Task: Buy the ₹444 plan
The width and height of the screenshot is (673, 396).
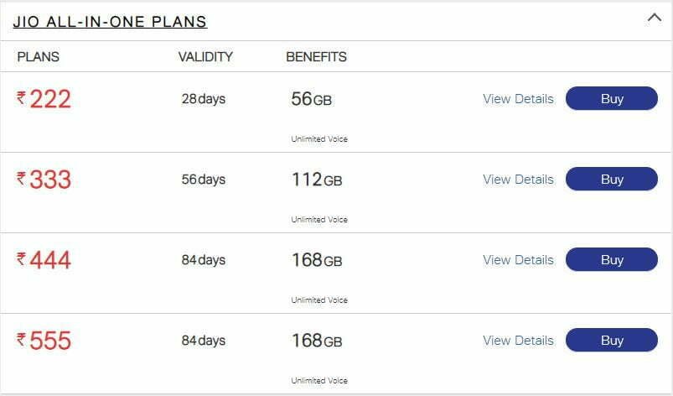Action: 612,259
